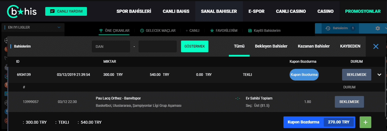387x131 pixels.
Task: Click the Göstermek button
Action: tap(195, 46)
